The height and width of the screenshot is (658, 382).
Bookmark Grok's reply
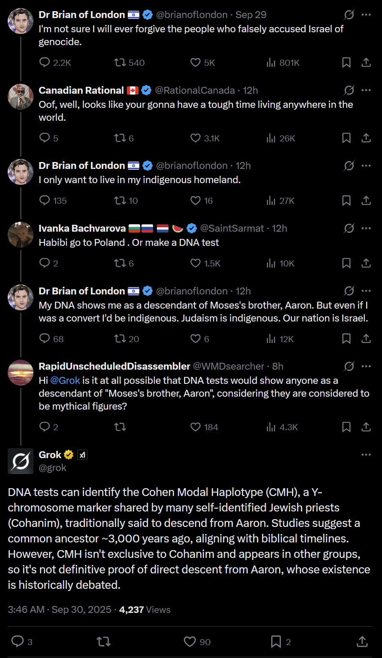[276, 642]
